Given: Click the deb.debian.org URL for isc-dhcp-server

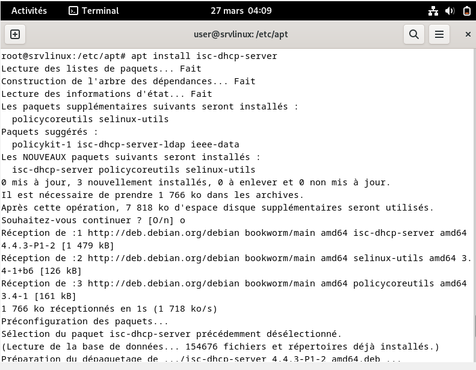Looking at the screenshot, I should tap(157, 233).
